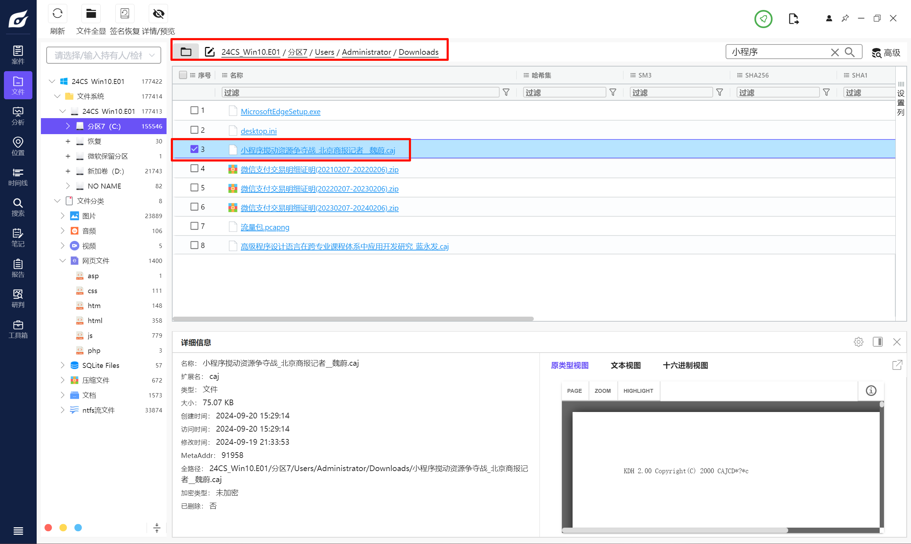
Task: Open the PAGE tab in preview
Action: point(574,391)
